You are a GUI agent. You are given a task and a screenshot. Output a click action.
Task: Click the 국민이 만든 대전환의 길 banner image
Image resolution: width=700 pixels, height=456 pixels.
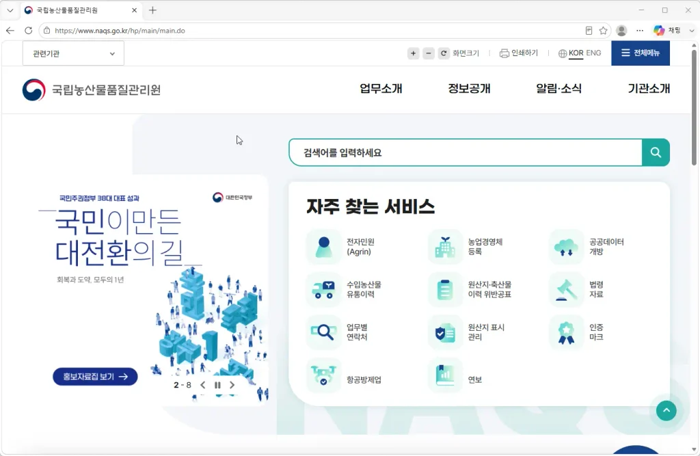(x=152, y=291)
